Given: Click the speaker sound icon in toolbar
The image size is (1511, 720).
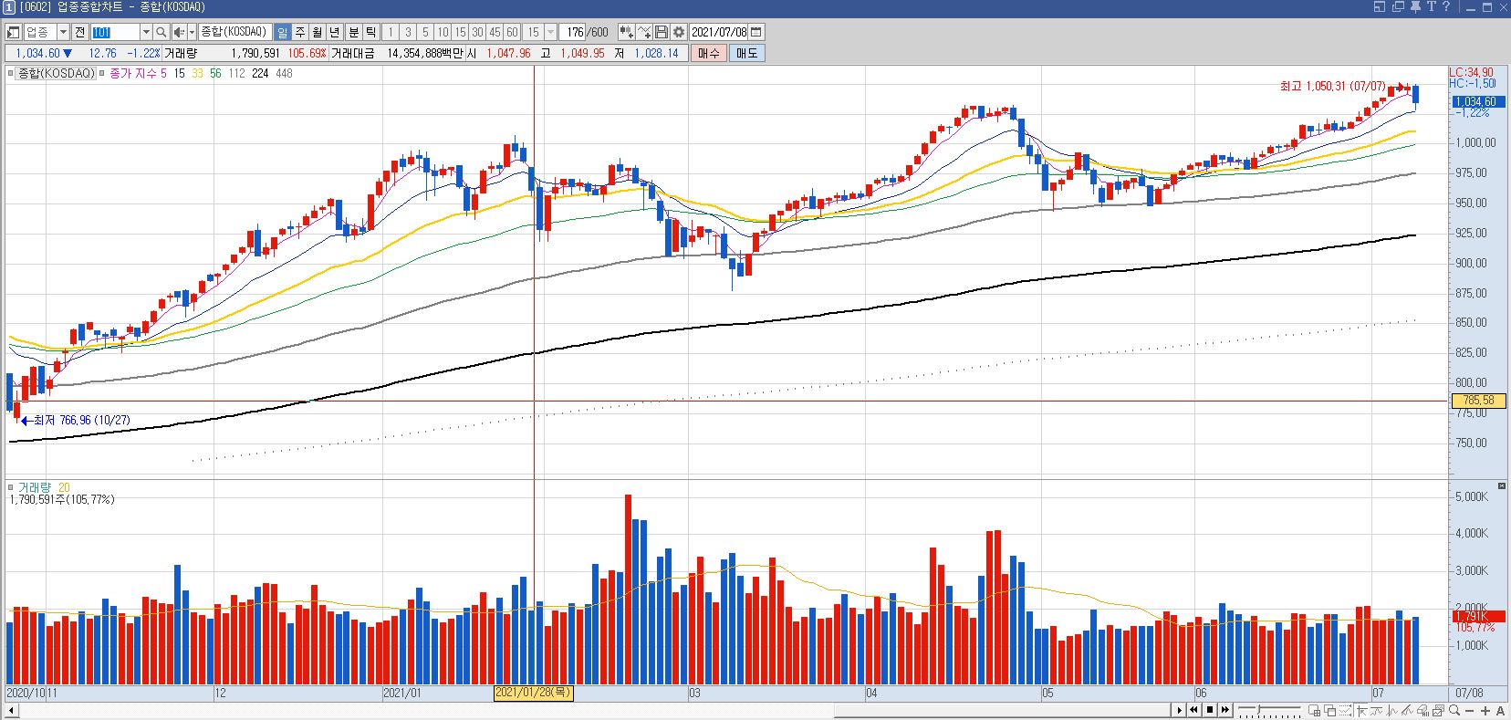Looking at the screenshot, I should pyautogui.click(x=179, y=32).
